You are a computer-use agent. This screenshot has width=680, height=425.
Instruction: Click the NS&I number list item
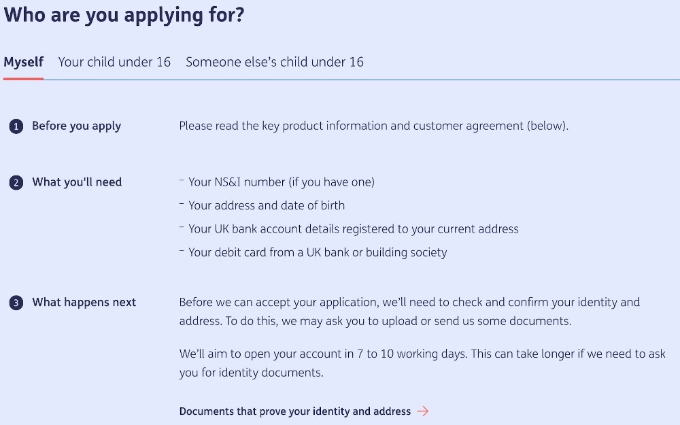tap(282, 182)
